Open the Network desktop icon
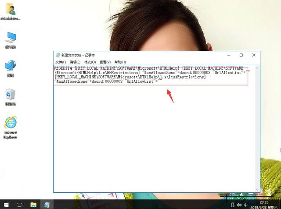Image resolution: width=281 pixels, height=209 pixels. [11, 68]
